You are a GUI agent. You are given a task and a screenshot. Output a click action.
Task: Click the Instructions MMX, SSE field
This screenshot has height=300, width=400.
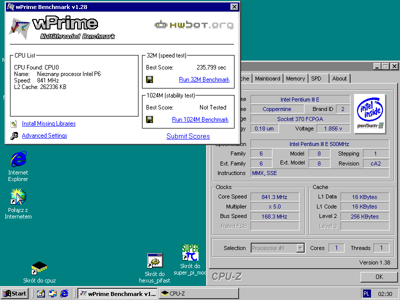320,173
